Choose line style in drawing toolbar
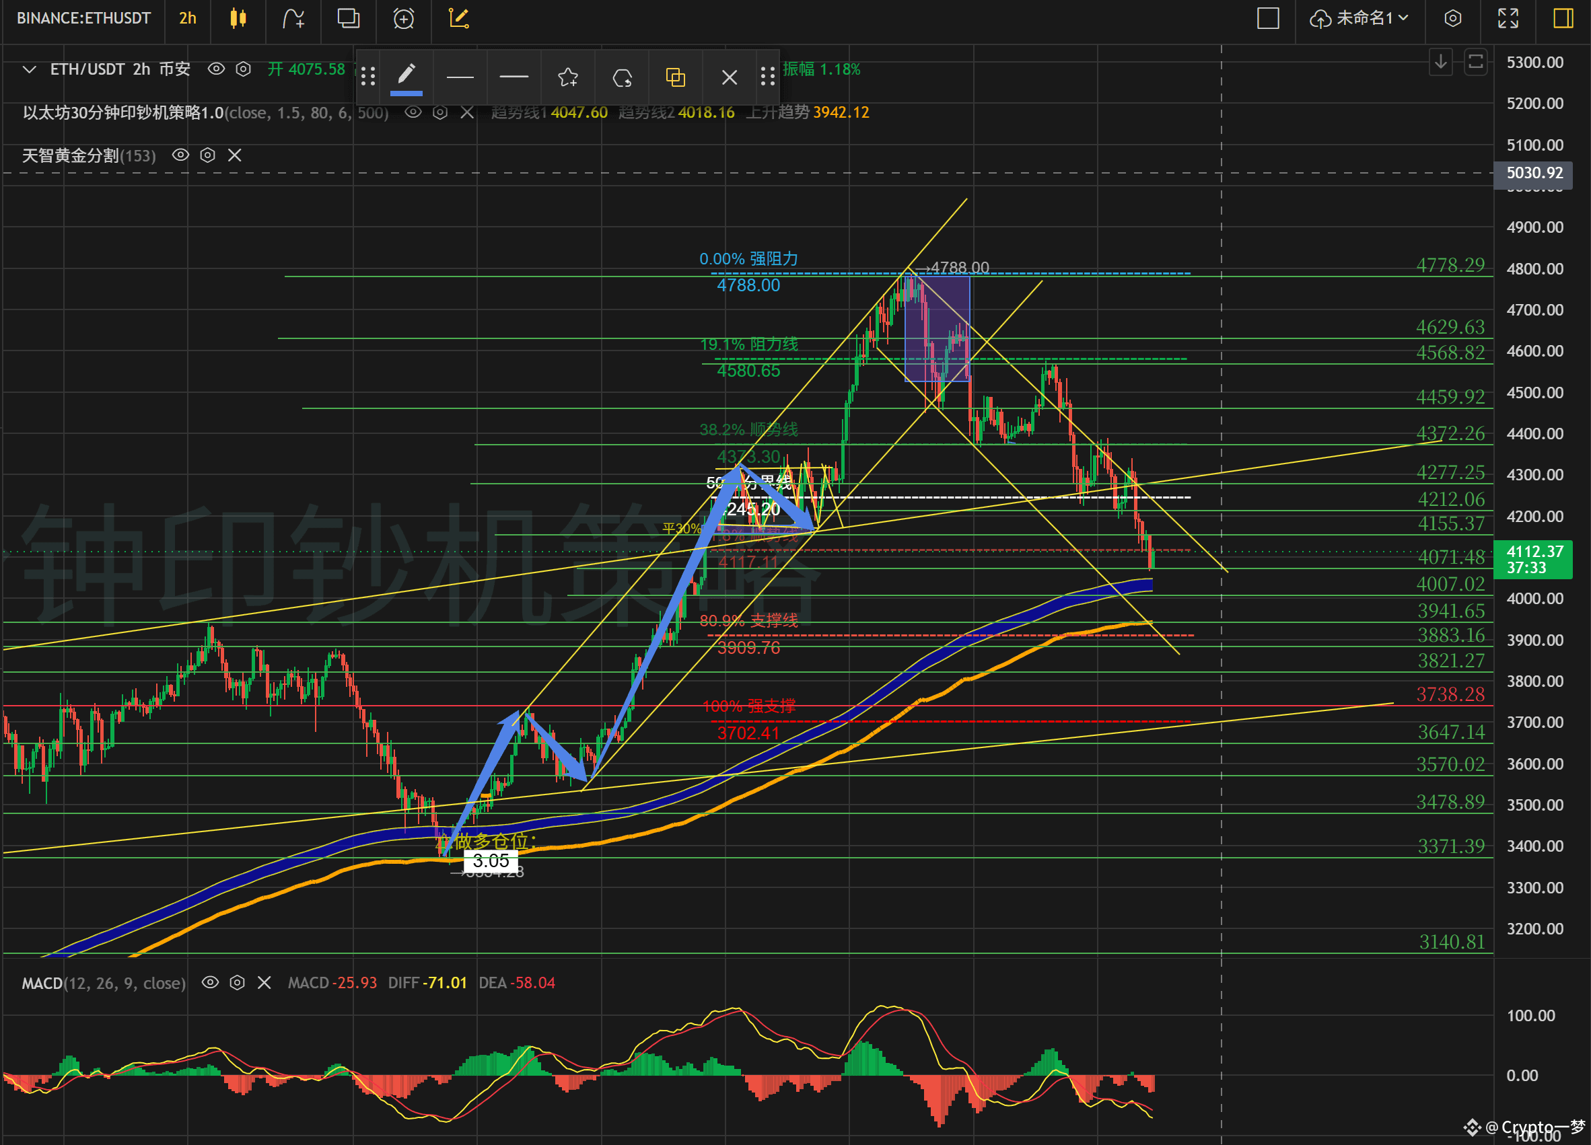Viewport: 1591px width, 1145px height. click(514, 77)
